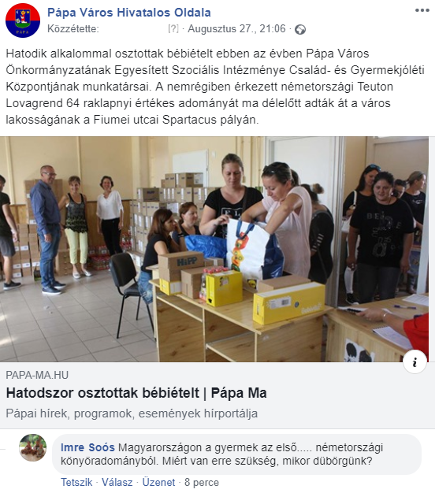This screenshot has height=493, width=435.
Task: Click the post text about Teuton Lovagrend
Action: coord(215,87)
